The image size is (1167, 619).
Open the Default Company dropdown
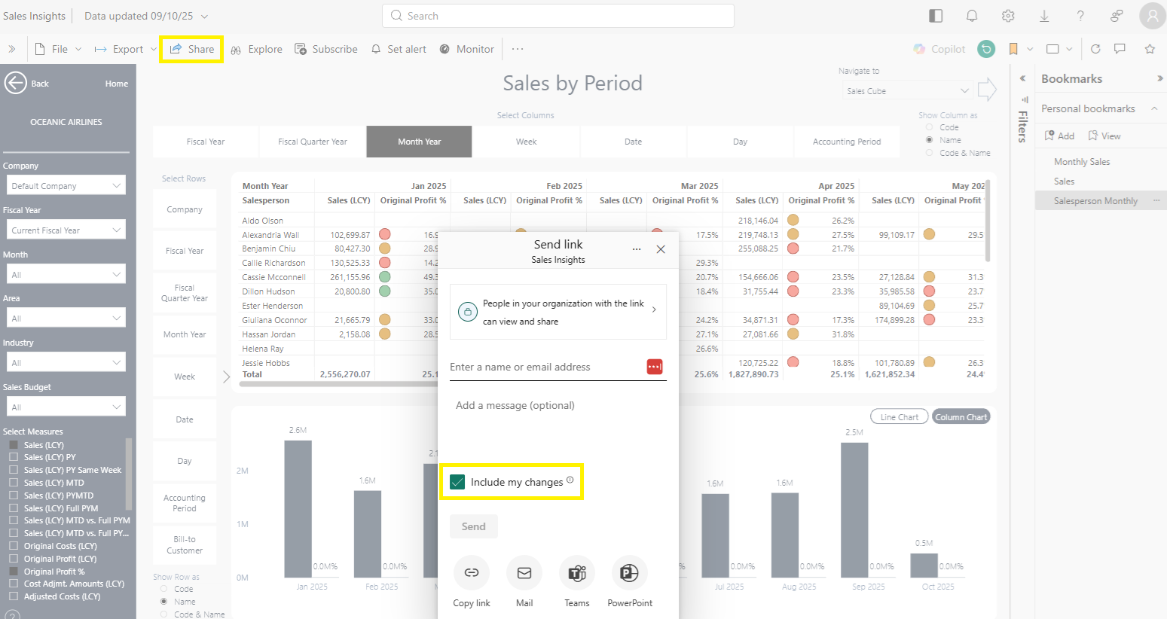pyautogui.click(x=65, y=186)
